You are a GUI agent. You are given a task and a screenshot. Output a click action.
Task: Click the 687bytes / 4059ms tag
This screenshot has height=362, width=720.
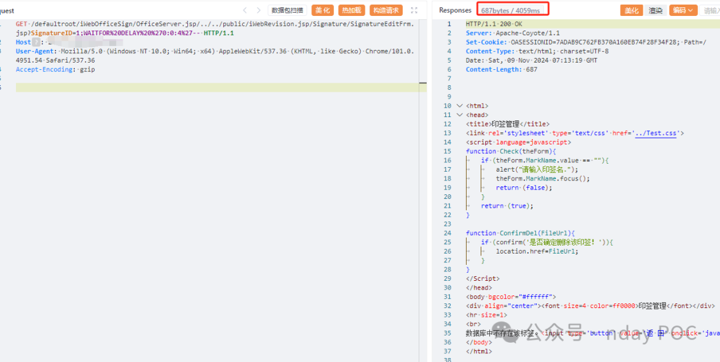[x=511, y=10]
